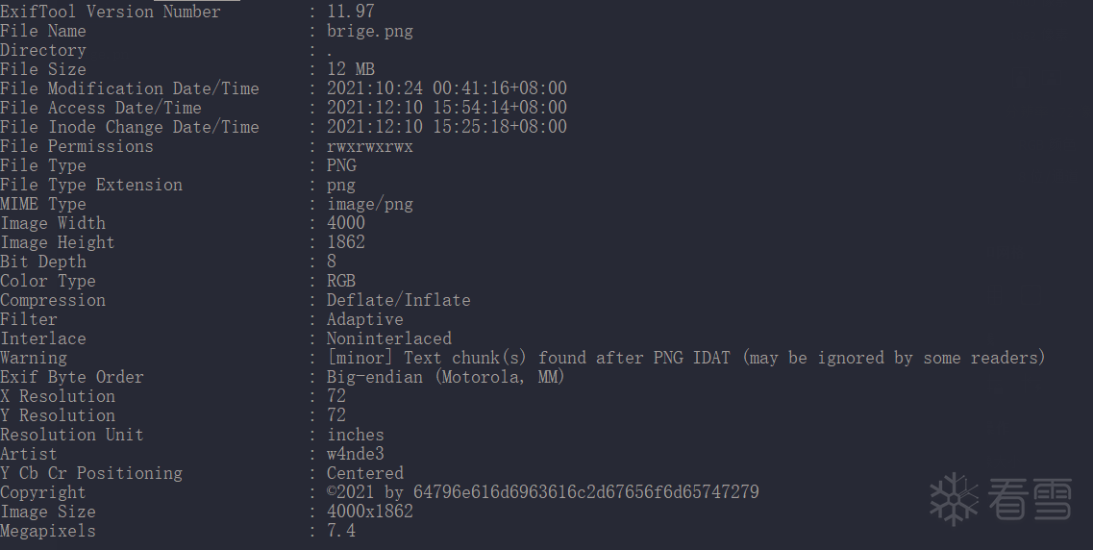The height and width of the screenshot is (550, 1093).
Task: Click the Megapixels value 7.4
Action: click(341, 531)
